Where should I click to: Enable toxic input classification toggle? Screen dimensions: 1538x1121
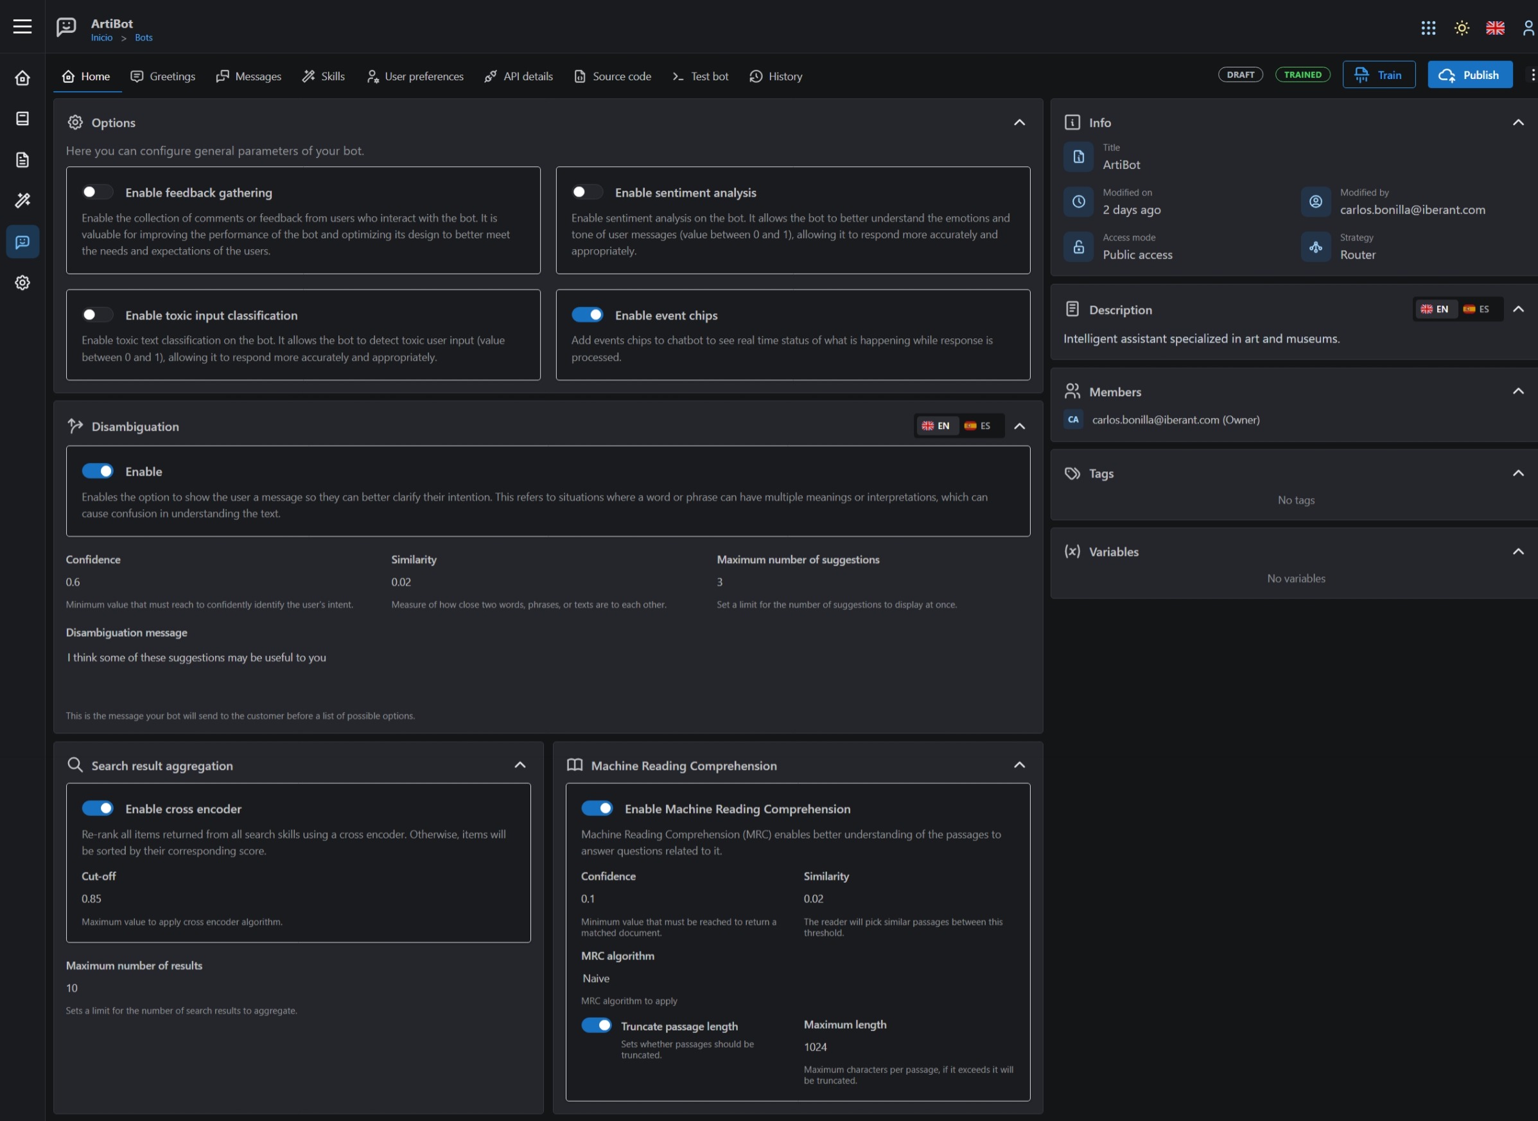(97, 315)
